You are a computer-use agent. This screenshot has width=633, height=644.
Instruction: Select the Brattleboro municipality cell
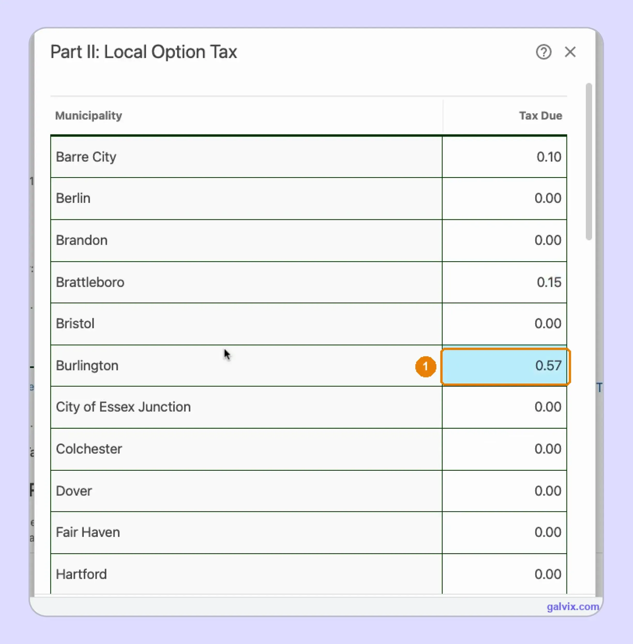point(246,282)
